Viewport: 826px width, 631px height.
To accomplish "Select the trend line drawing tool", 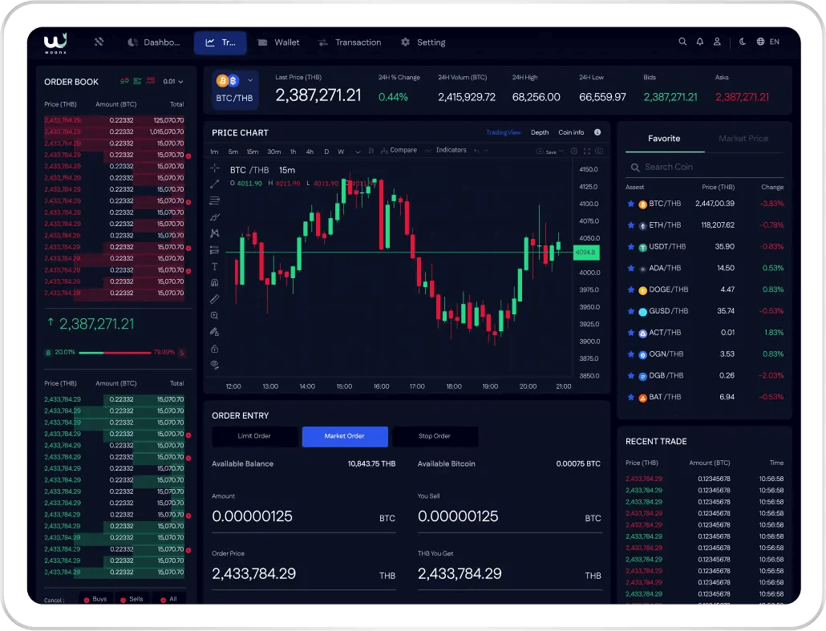I will pos(214,184).
